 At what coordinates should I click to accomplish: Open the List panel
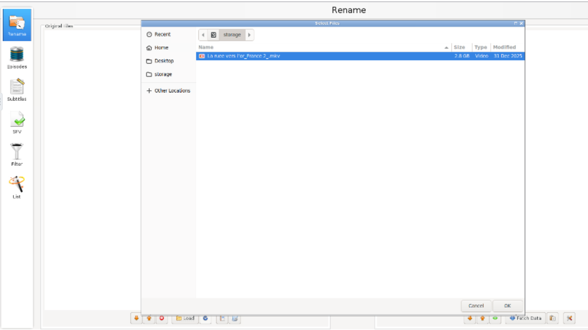(x=17, y=187)
